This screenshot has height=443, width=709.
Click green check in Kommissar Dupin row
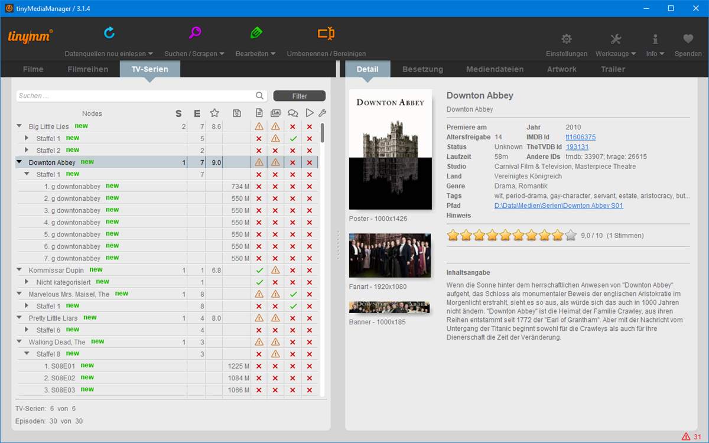(259, 271)
